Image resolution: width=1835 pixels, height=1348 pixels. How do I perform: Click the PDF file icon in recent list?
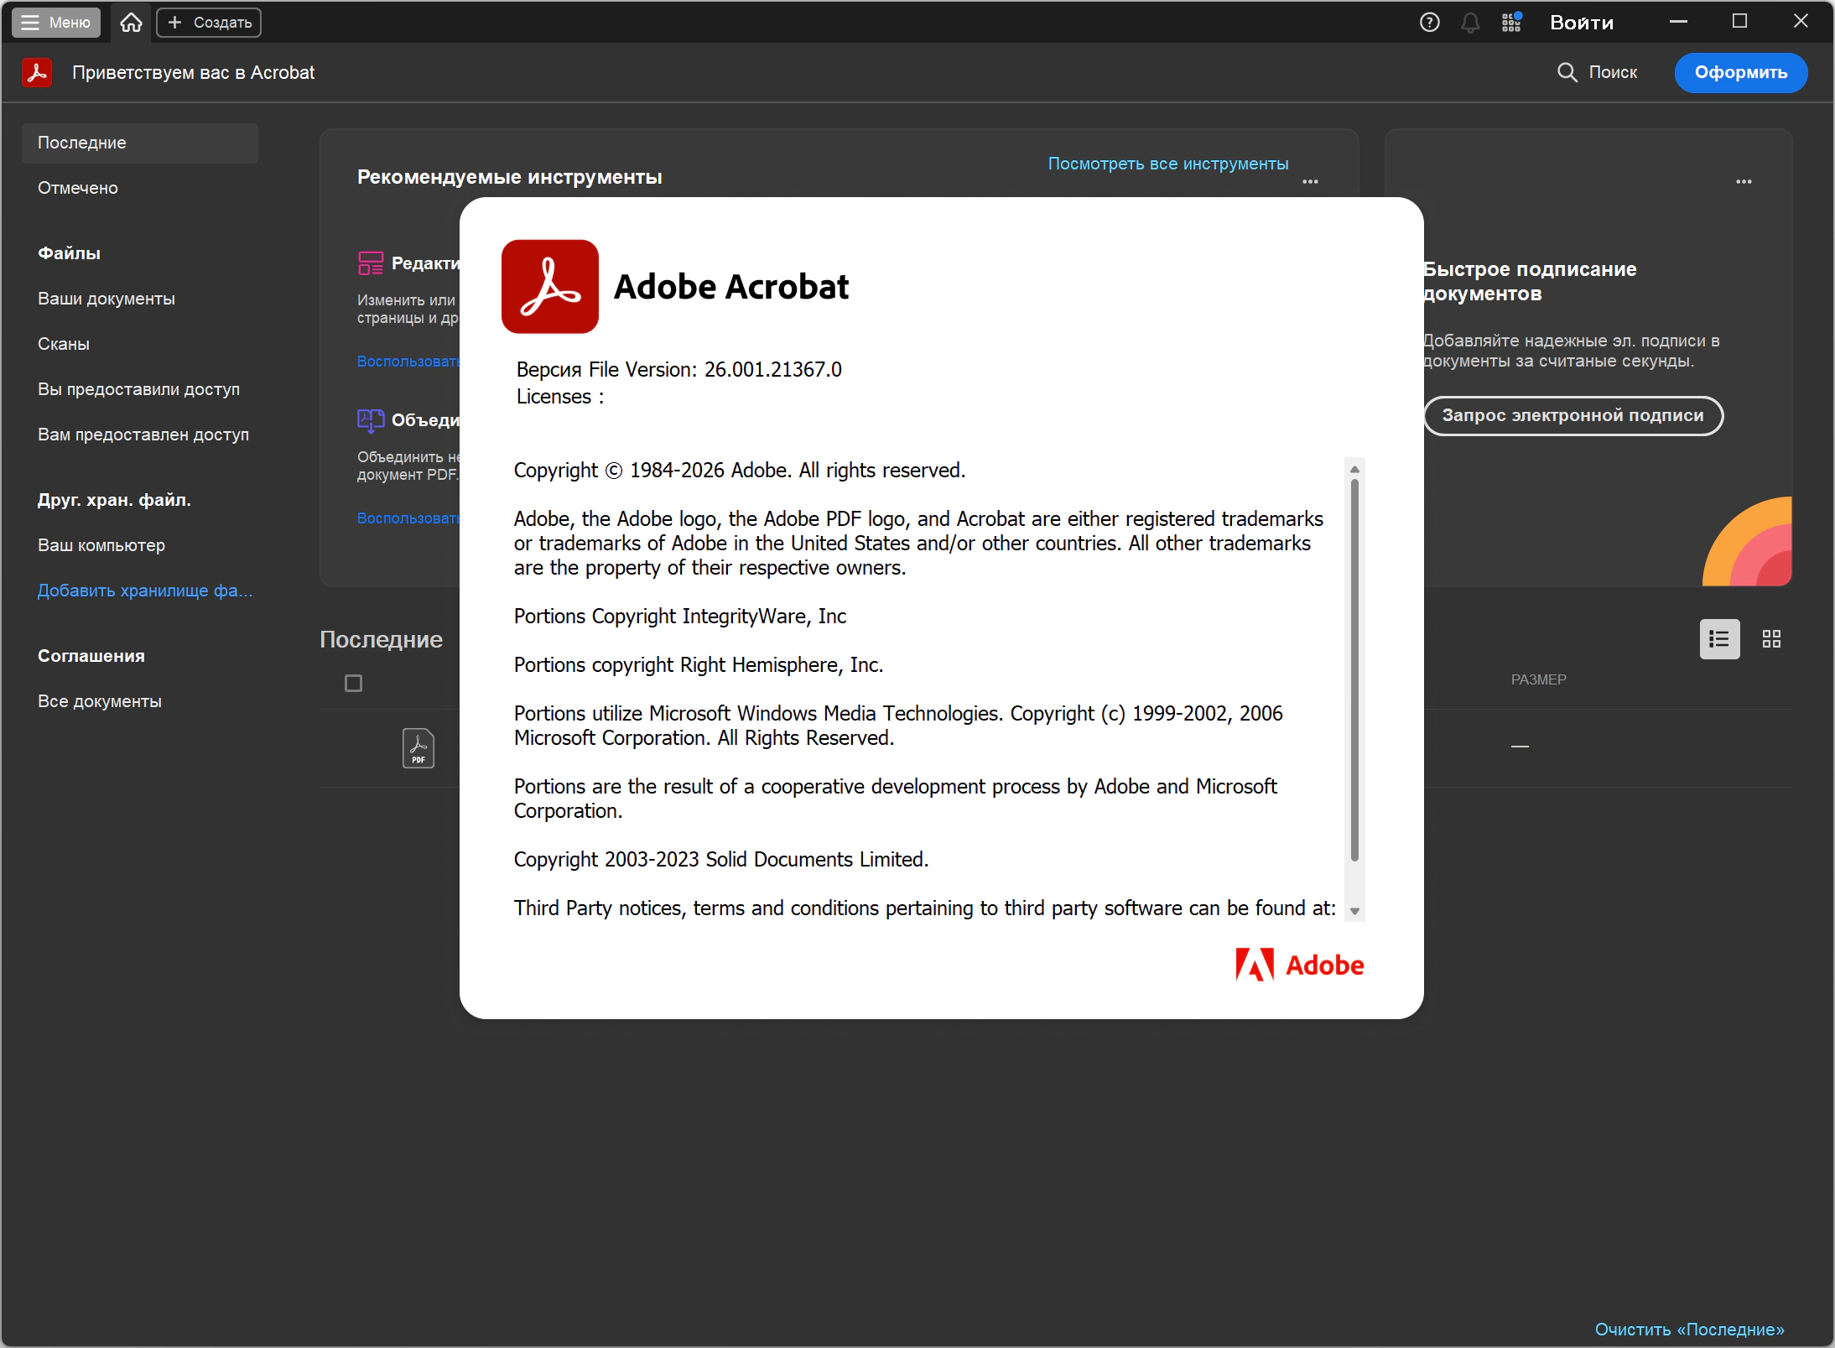tap(418, 747)
